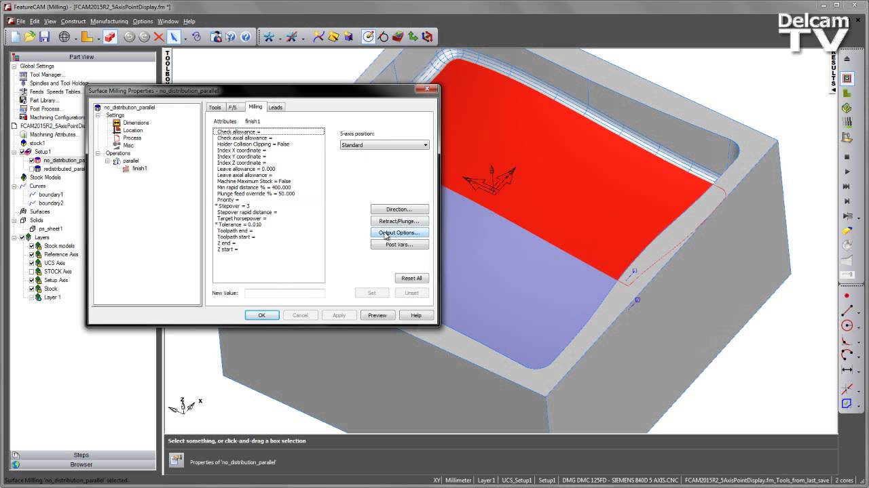The image size is (869, 488).
Task: Uncheck the Setup Axis layer checkbox
Action: point(31,280)
